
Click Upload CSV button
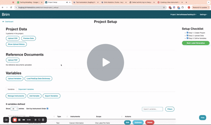(x=12, y=38)
